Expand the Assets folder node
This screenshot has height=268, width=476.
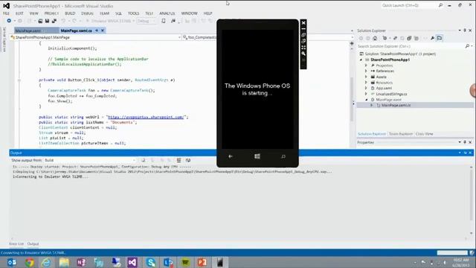point(366,77)
